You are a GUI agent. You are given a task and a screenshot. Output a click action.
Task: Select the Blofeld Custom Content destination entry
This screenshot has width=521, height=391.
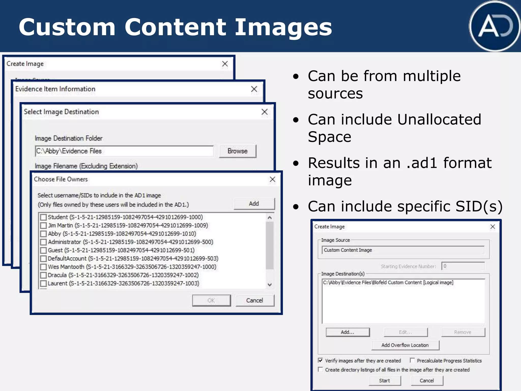(x=388, y=283)
